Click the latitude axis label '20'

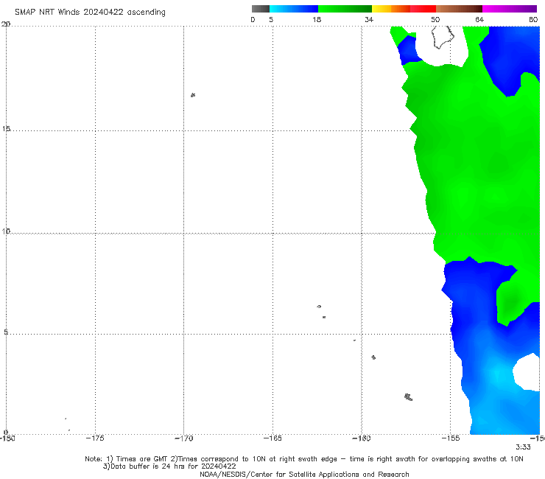click(6, 24)
